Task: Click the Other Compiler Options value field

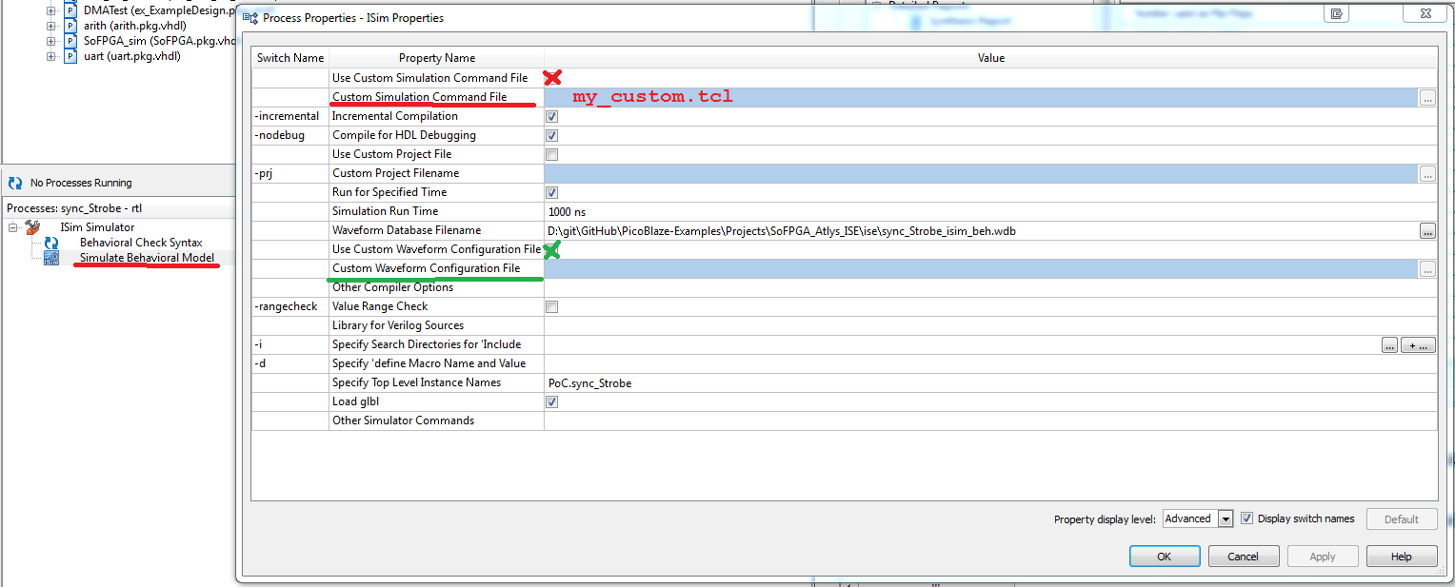Action: 990,287
